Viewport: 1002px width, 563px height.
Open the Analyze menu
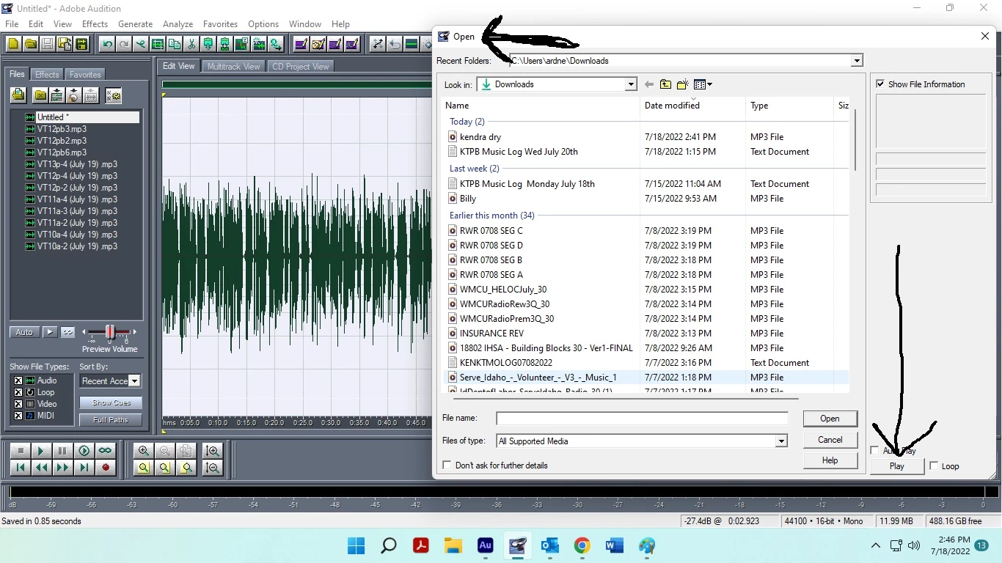pos(178,24)
